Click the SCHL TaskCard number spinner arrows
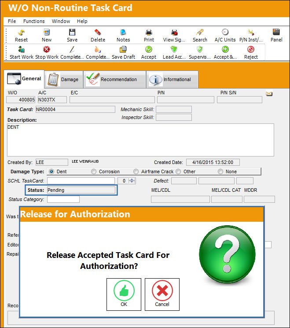The height and width of the screenshot is (328, 290). (x=132, y=181)
